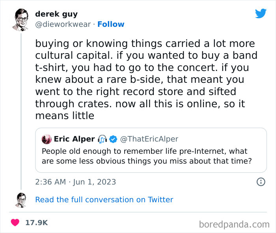This screenshot has height=233, width=276.
Task: Click the pink heart like icon
Action: coord(15,223)
